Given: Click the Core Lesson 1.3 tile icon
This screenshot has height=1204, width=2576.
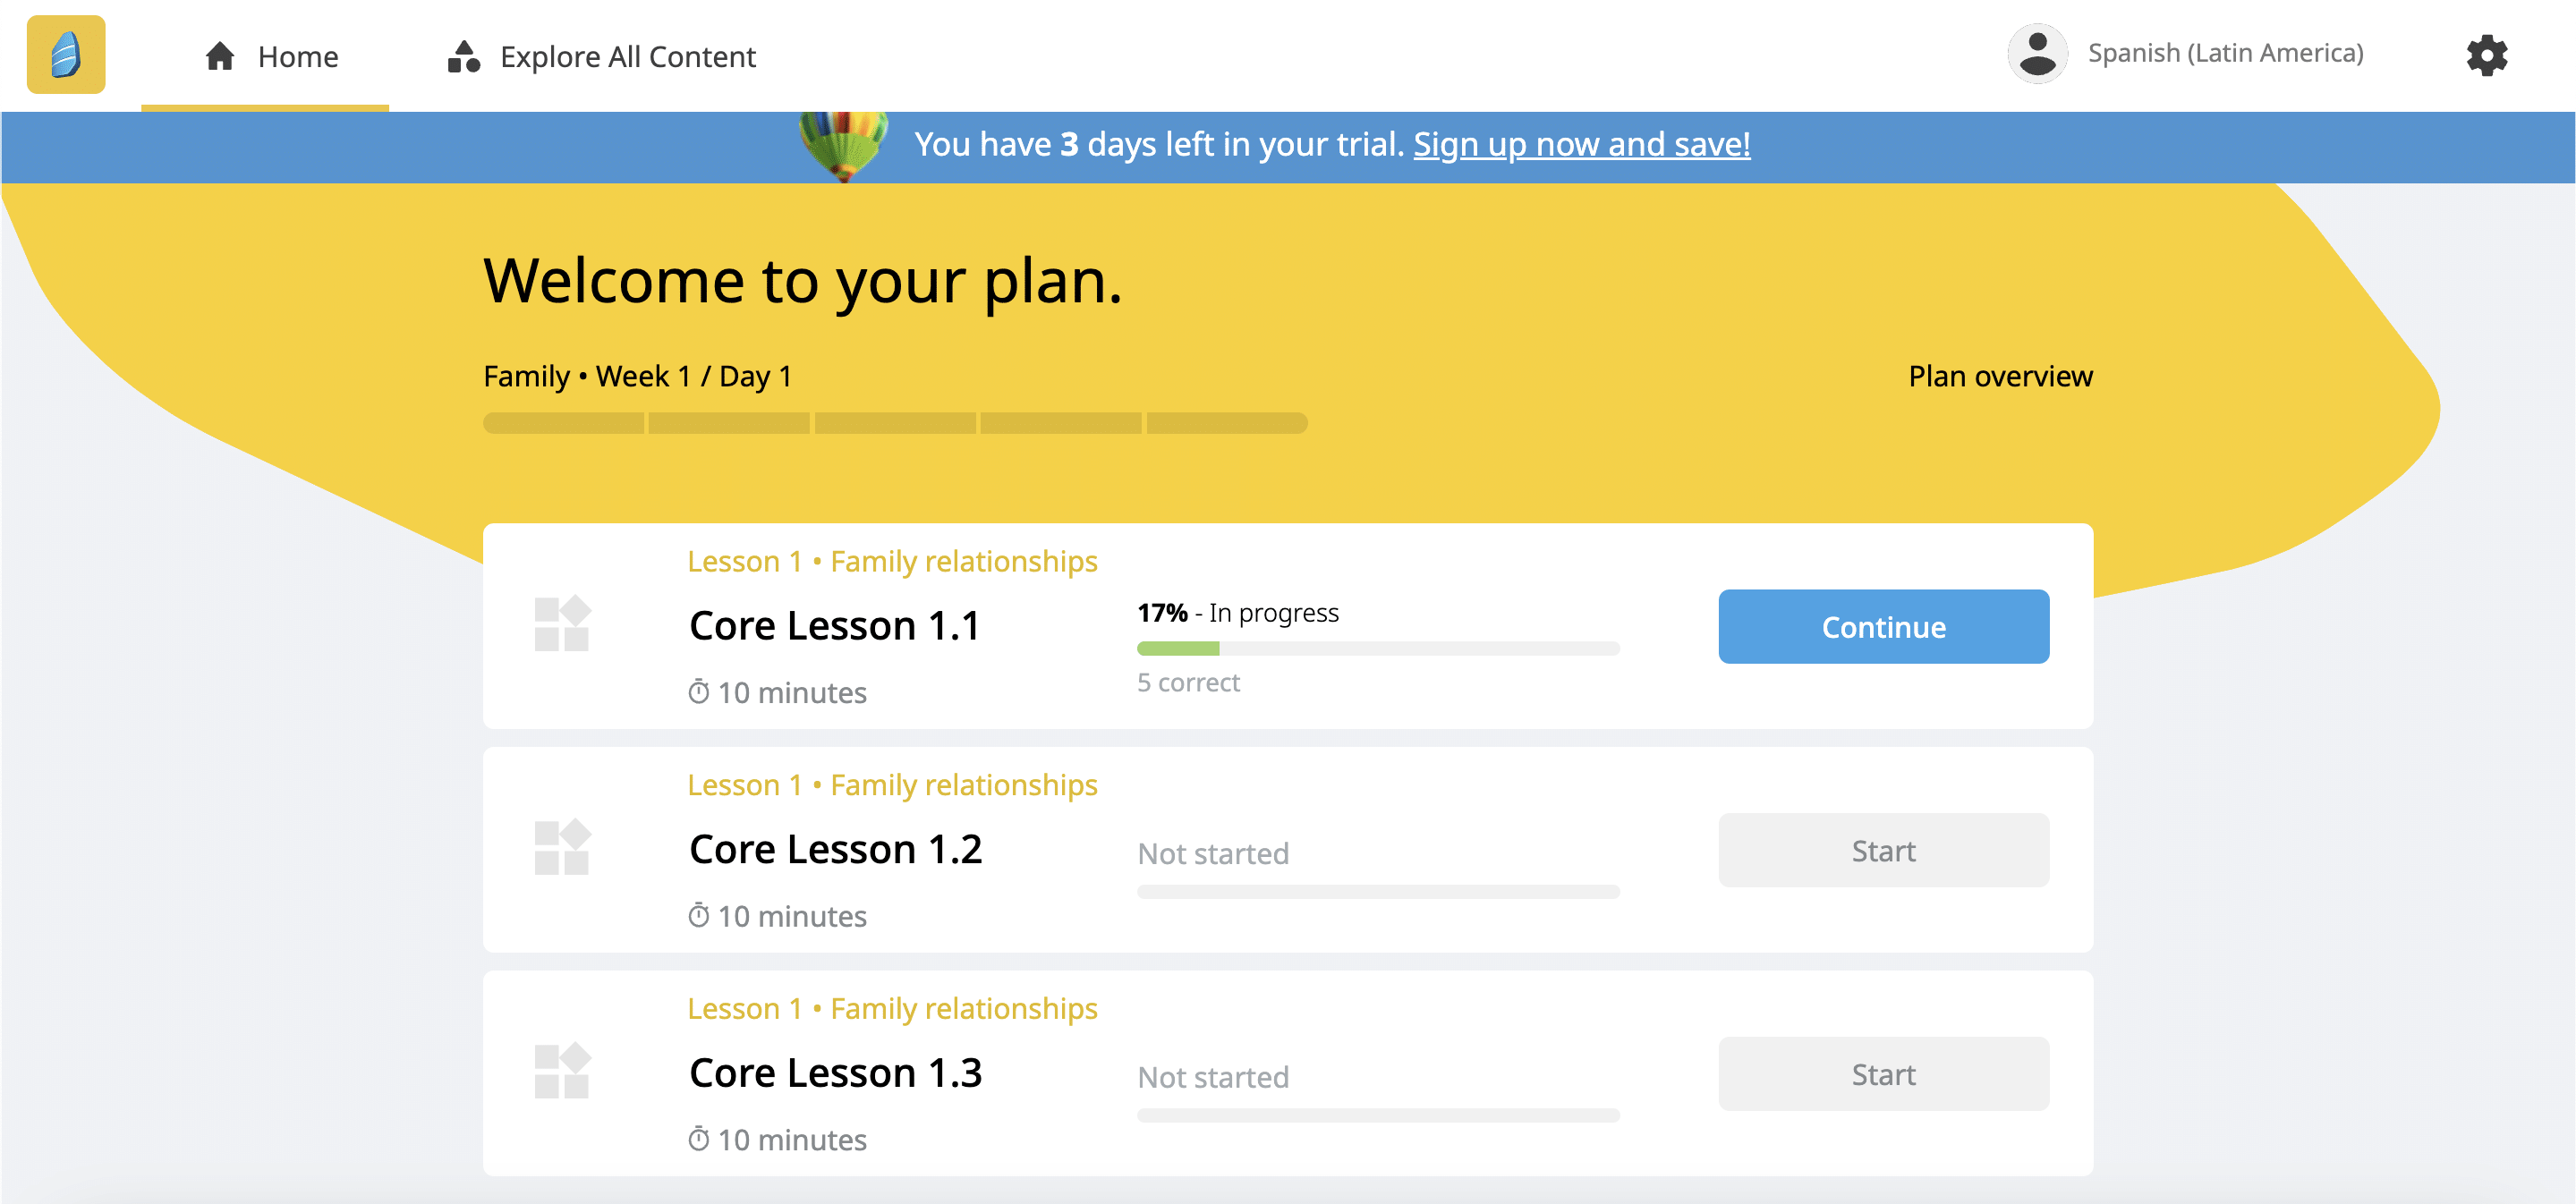Looking at the screenshot, I should (x=562, y=1071).
